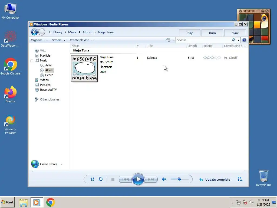The width and height of the screenshot is (277, 208).
Task: Toggle repeat mode in playback controls
Action: tap(101, 179)
